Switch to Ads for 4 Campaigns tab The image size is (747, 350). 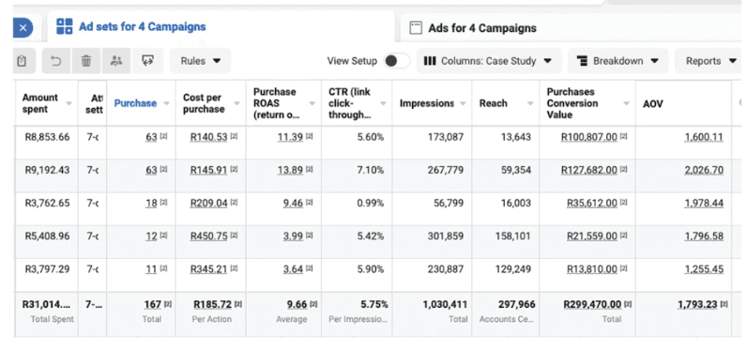[x=482, y=28]
